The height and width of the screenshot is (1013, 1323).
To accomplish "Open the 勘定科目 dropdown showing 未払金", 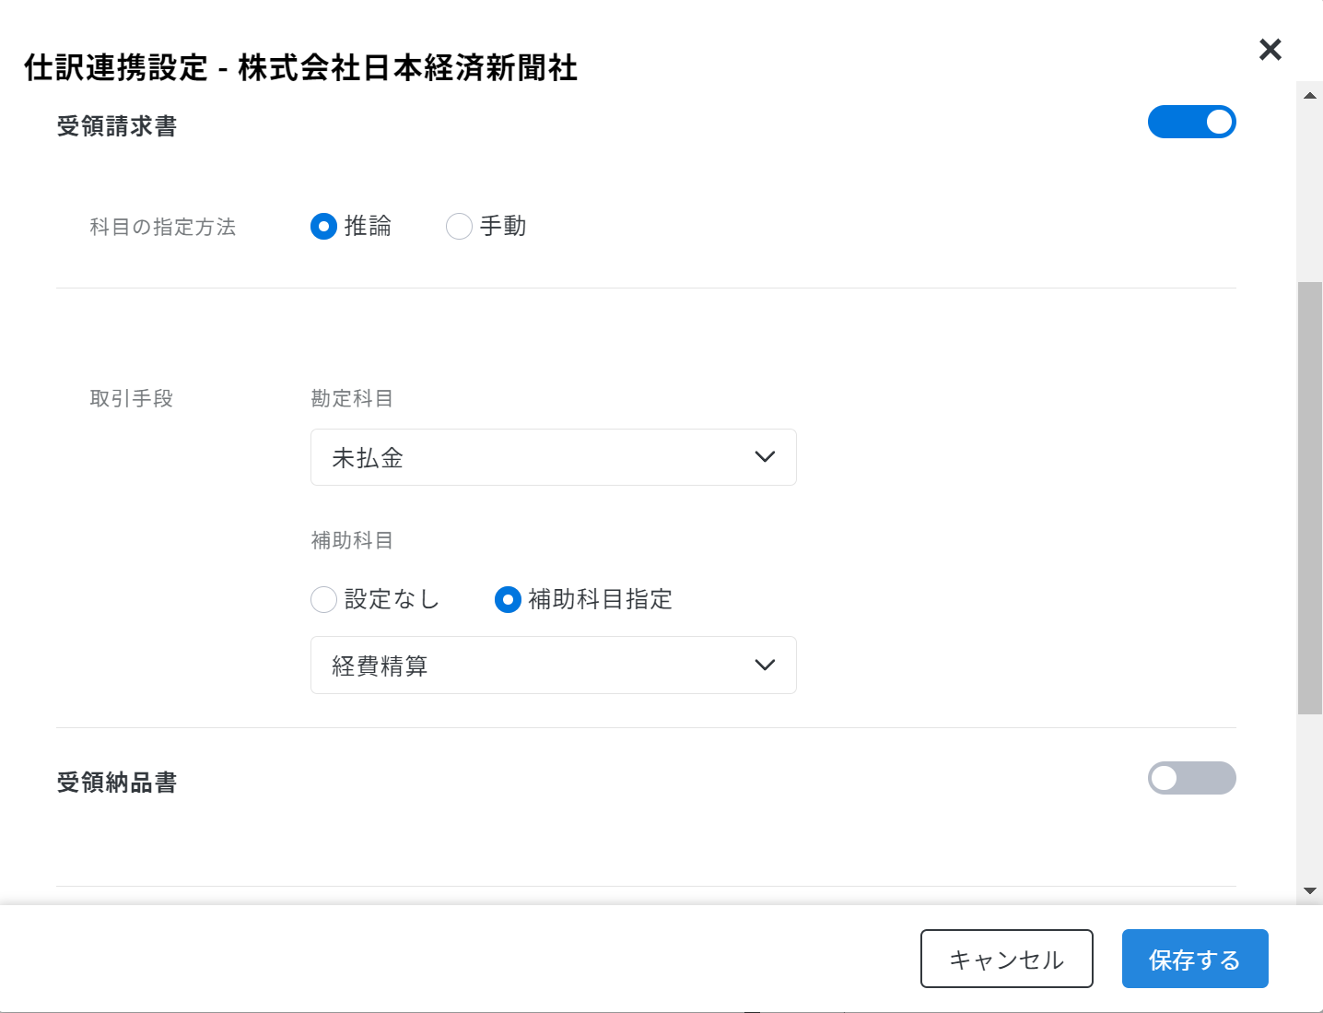I will (x=553, y=457).
